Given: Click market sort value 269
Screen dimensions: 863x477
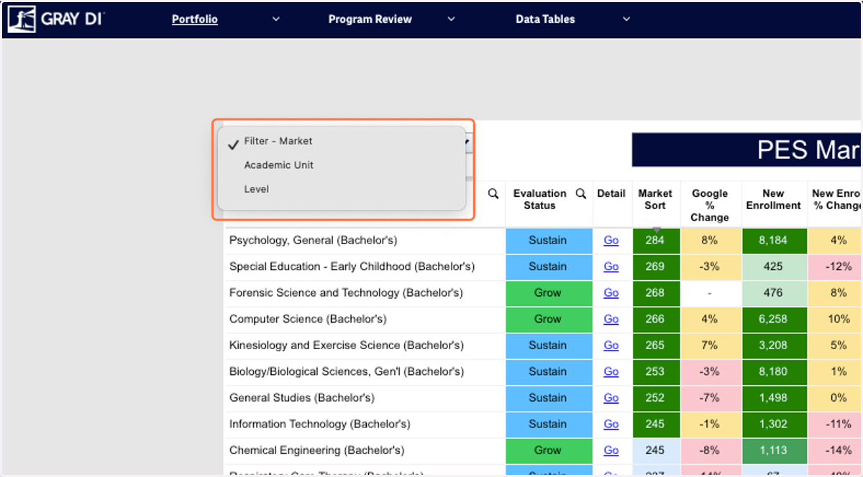Looking at the screenshot, I should click(655, 267).
